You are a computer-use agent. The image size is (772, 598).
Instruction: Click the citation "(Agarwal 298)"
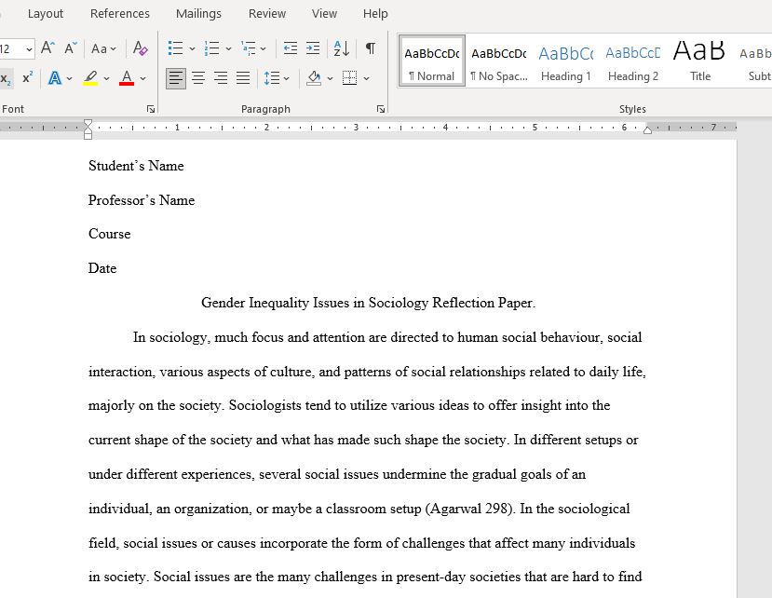point(469,509)
